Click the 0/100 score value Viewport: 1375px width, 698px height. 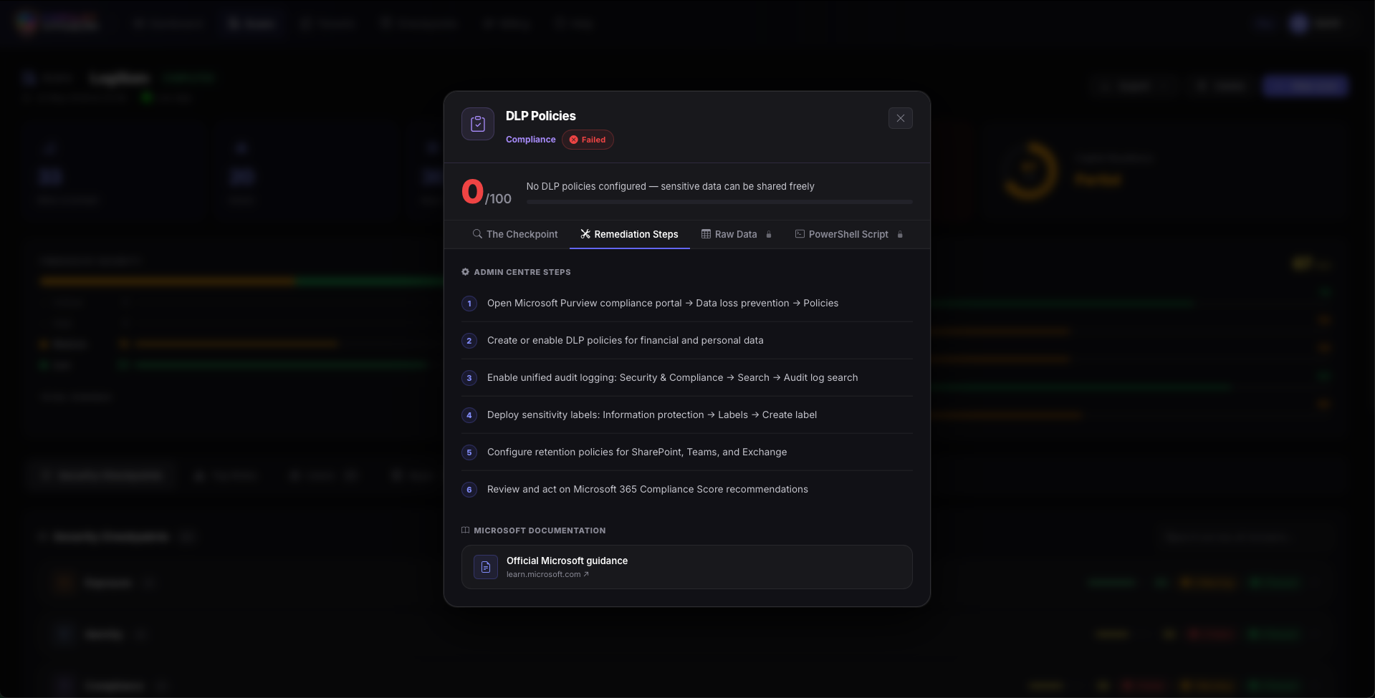click(x=487, y=192)
